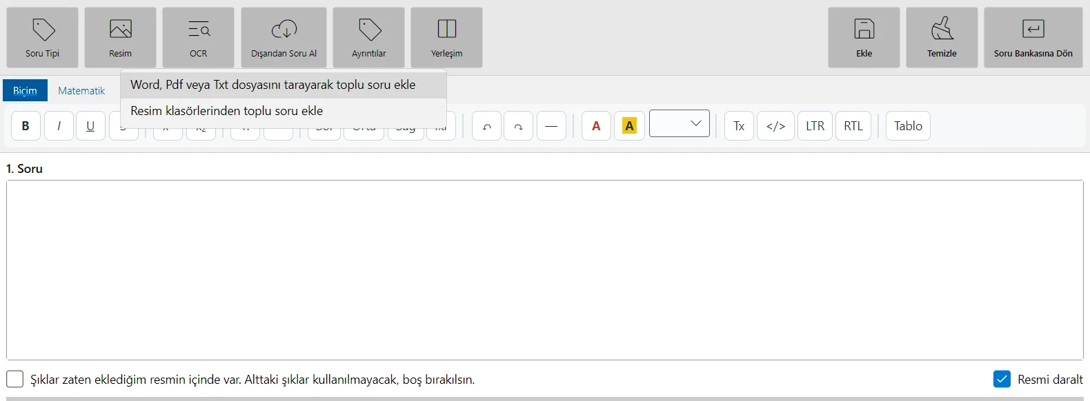Check Şıklar zaten eklediğim resmin içinde var

pyautogui.click(x=15, y=379)
